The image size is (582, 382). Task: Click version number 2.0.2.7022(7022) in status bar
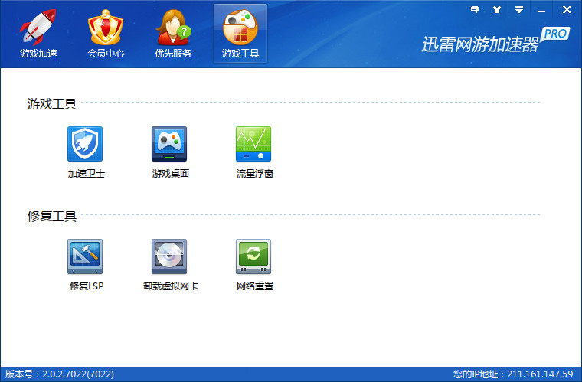(x=78, y=374)
